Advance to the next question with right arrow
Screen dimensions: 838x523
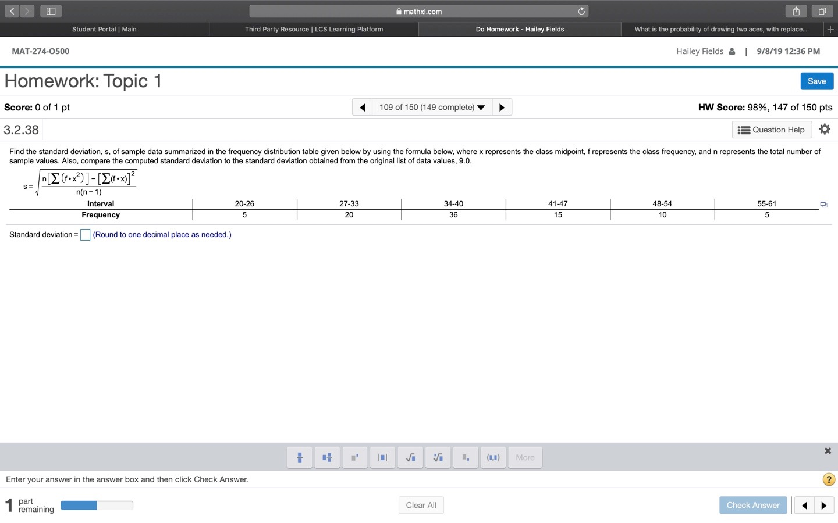tap(502, 107)
